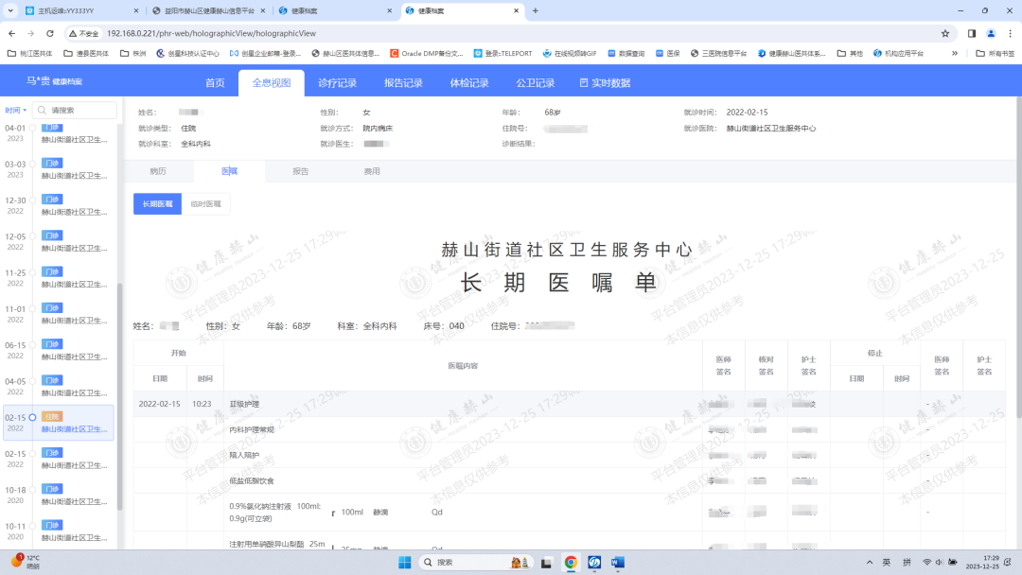
Task: Open the notification bell in system tray
Action: coord(1008,563)
